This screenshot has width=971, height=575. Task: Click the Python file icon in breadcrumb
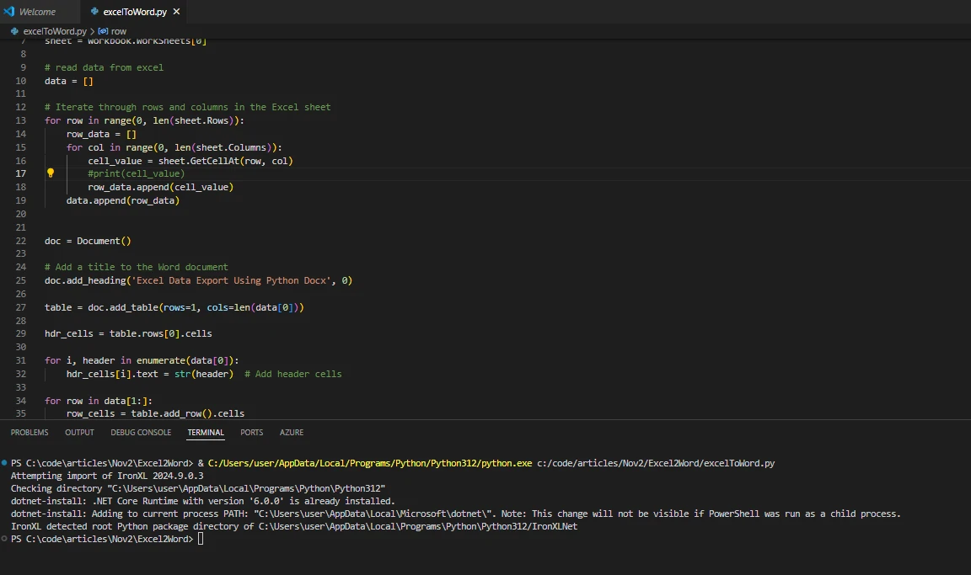coord(14,31)
